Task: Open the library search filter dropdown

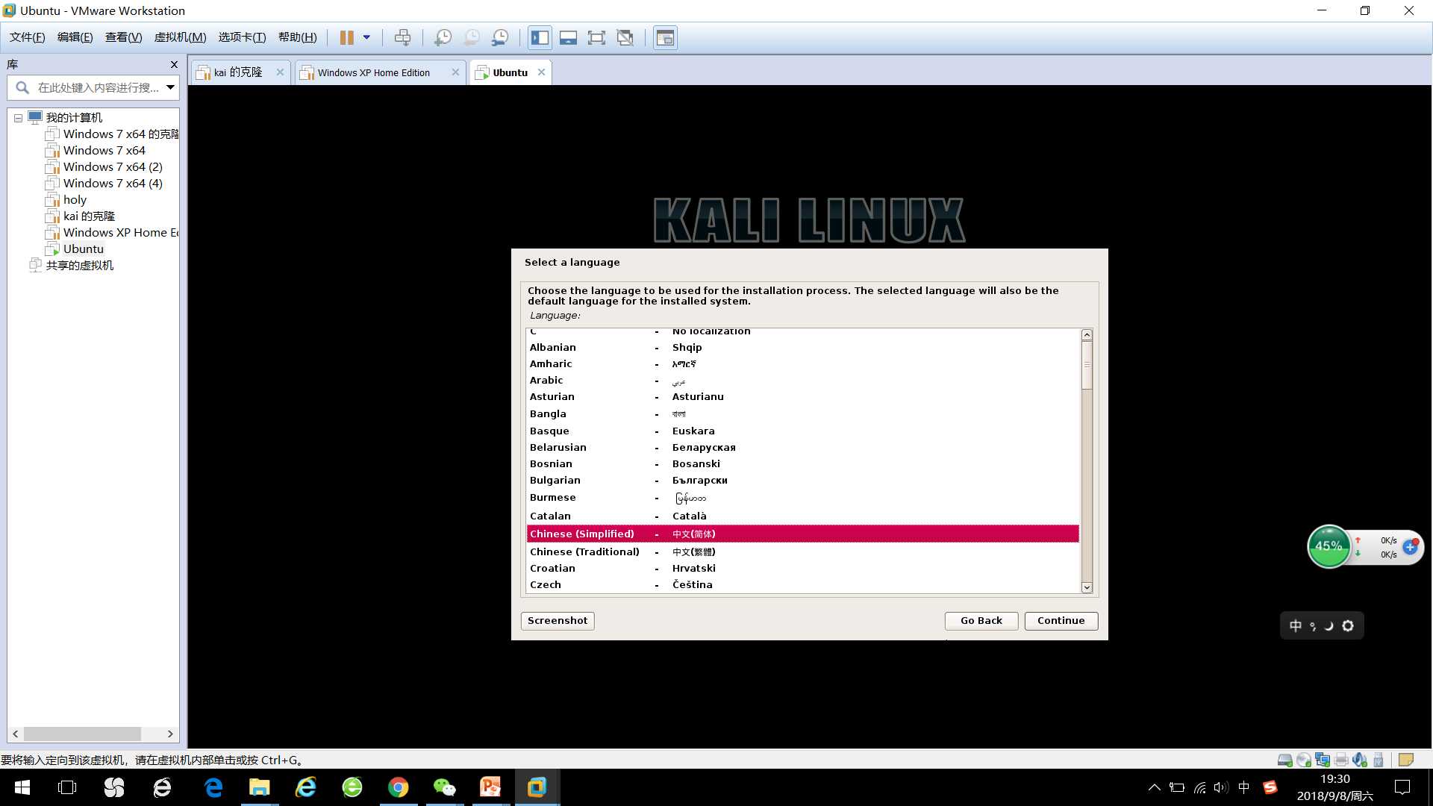Action: pos(170,88)
